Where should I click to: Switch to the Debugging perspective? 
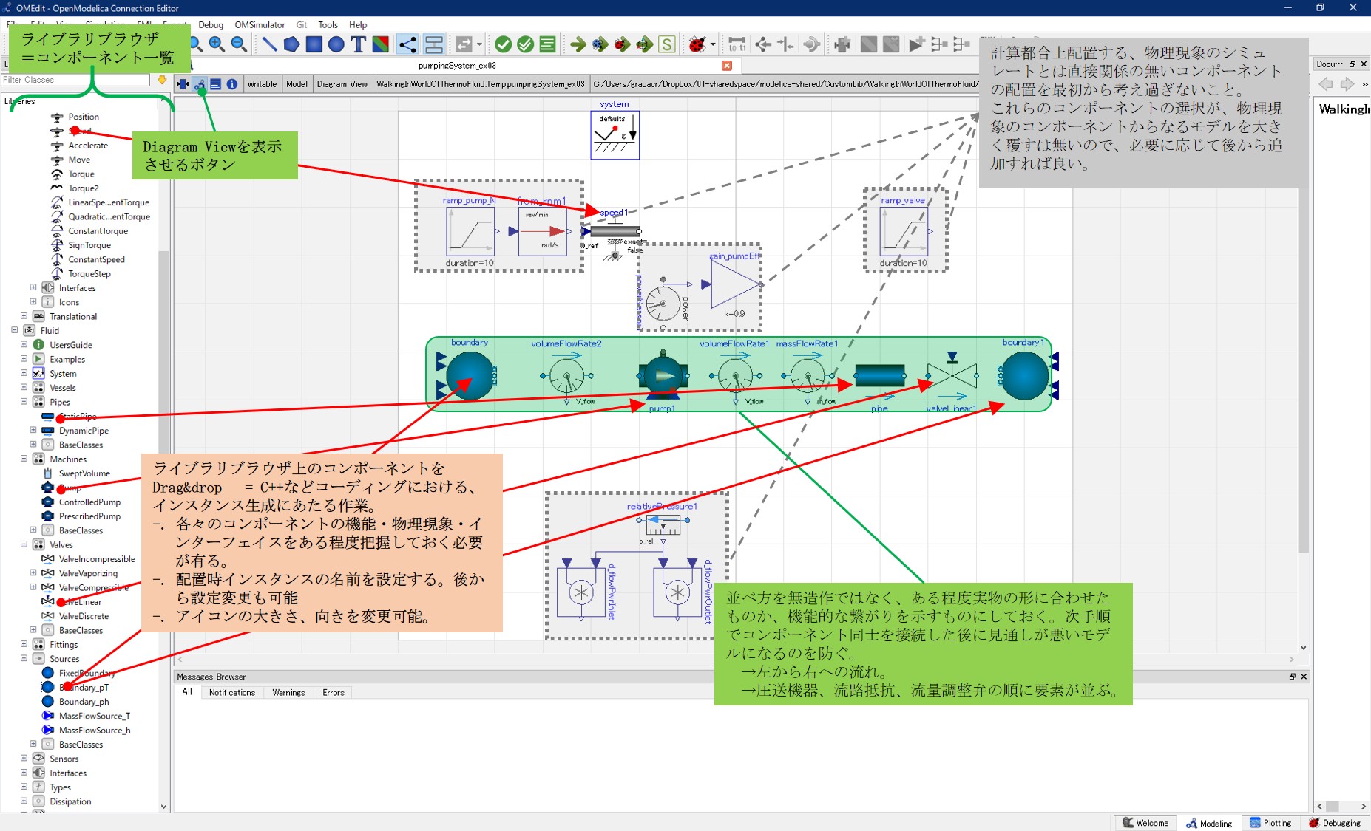coord(1334,823)
